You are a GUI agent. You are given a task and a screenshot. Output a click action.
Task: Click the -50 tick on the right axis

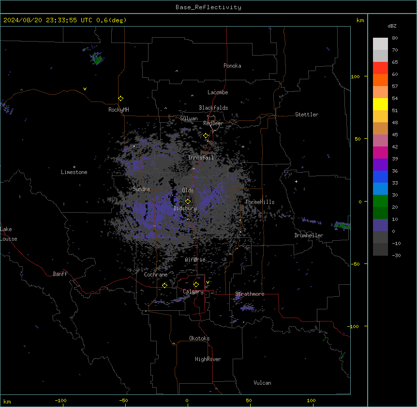(355, 264)
